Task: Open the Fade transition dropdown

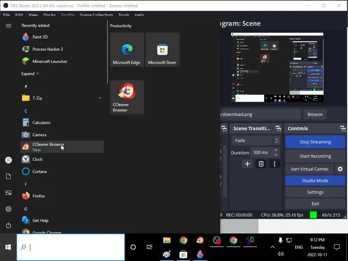Action: (256, 140)
